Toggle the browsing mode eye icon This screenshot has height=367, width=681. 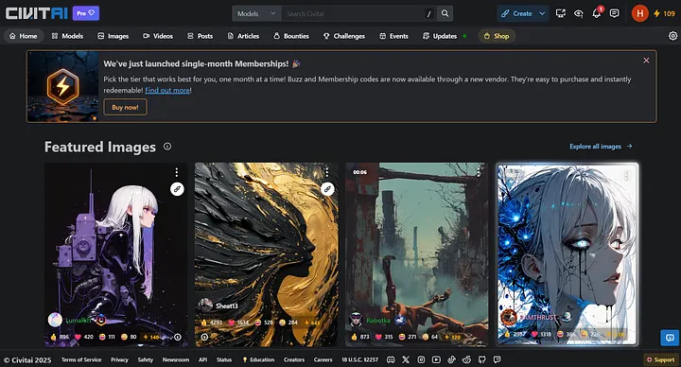point(579,13)
